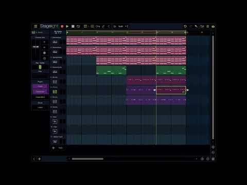Toggle loop playback in the transport bar
247x185 pixels.
(x=78, y=26)
